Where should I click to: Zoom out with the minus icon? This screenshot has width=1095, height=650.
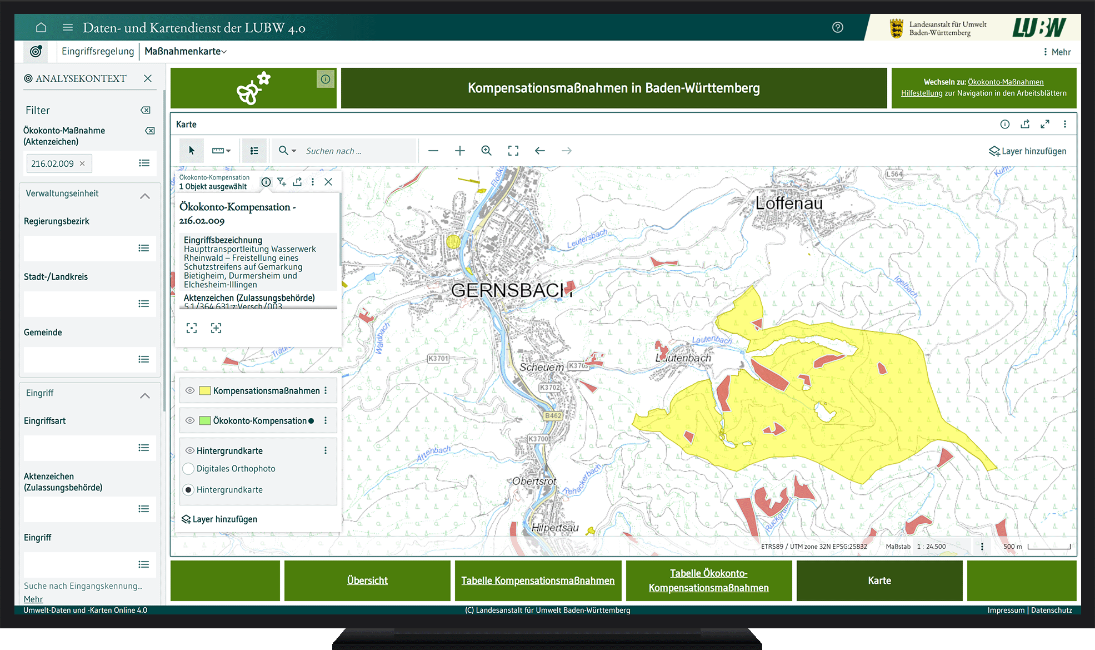(x=433, y=151)
